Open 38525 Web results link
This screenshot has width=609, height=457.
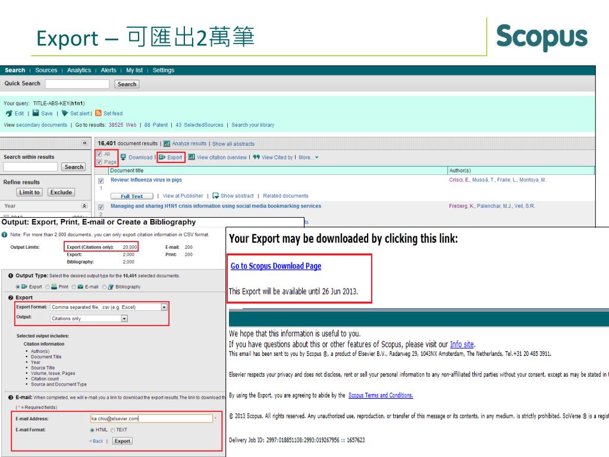[x=123, y=125]
